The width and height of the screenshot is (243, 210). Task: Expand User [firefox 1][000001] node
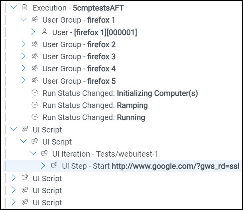[x=34, y=32]
